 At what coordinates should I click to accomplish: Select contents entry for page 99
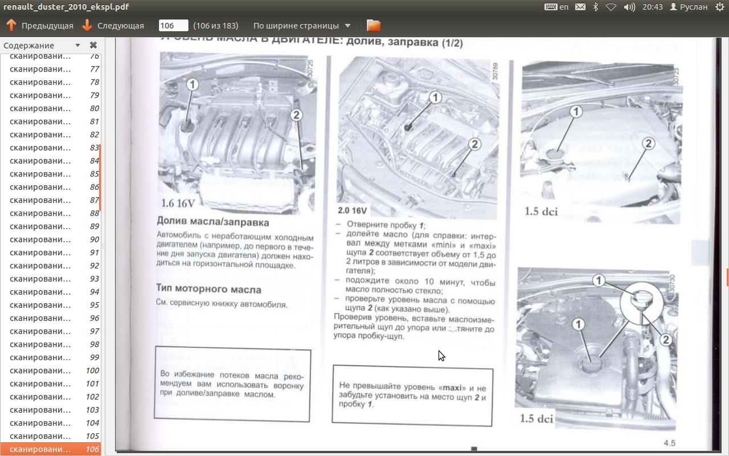coord(51,357)
